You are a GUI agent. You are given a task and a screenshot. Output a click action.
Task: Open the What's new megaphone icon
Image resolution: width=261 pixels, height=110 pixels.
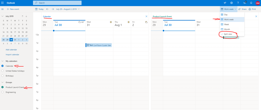[245, 3]
